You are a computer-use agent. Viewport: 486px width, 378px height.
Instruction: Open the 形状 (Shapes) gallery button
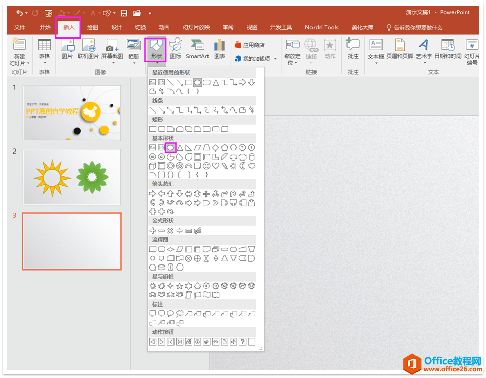coord(156,50)
